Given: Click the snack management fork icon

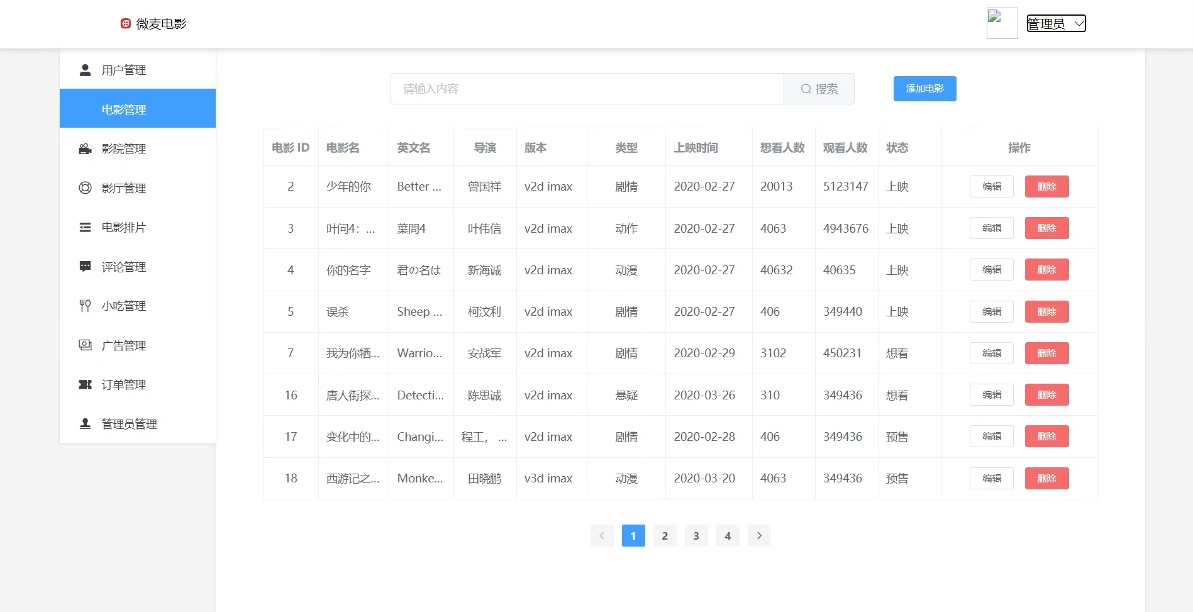Looking at the screenshot, I should pyautogui.click(x=85, y=306).
